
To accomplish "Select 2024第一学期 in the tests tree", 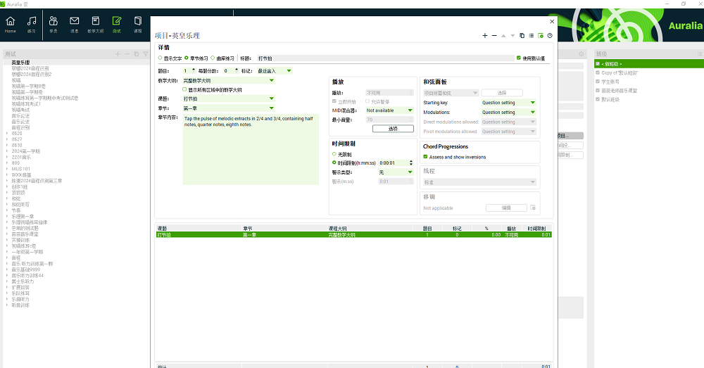I will tap(25, 151).
